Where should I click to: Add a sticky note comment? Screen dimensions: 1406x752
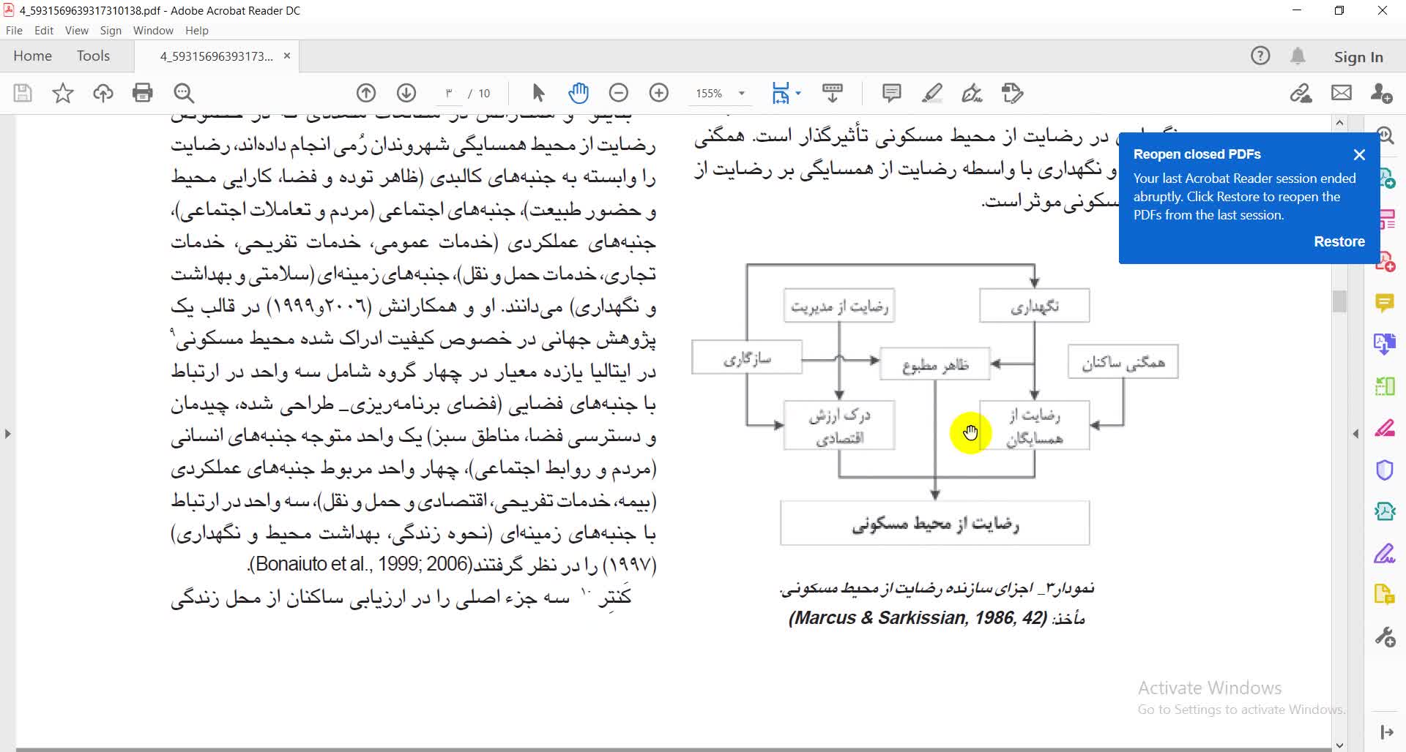891,93
